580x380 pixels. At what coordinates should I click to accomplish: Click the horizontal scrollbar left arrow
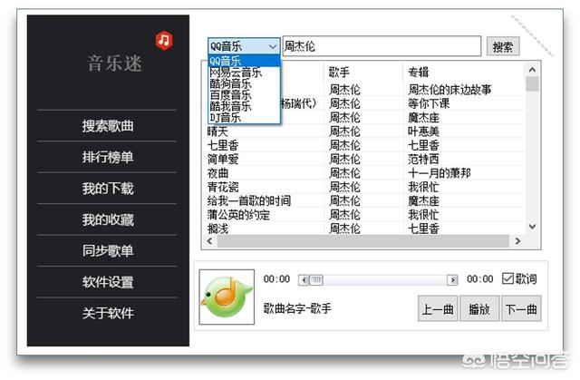pyautogui.click(x=209, y=241)
